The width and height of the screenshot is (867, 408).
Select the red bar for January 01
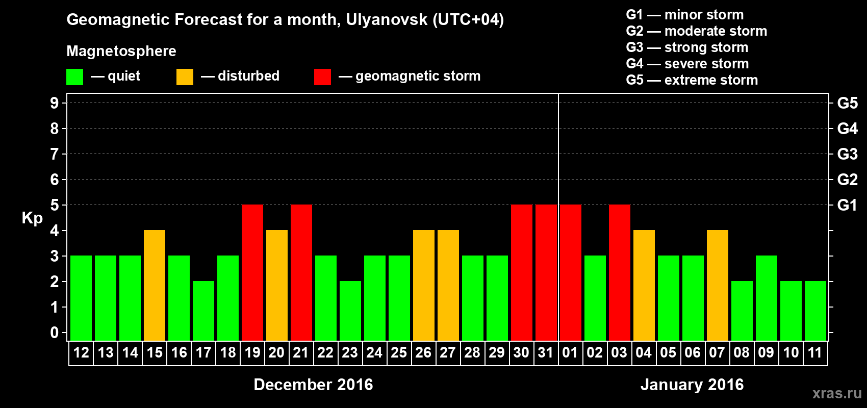coord(571,272)
